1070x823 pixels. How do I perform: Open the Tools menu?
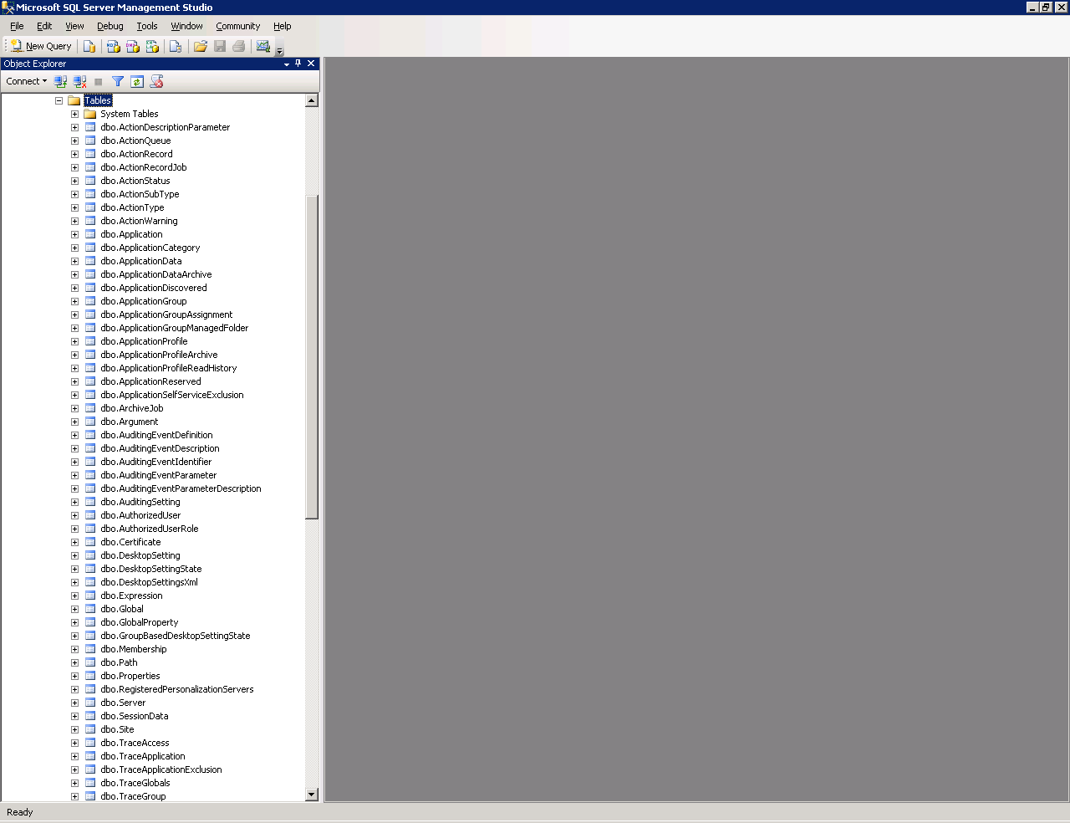[147, 27]
